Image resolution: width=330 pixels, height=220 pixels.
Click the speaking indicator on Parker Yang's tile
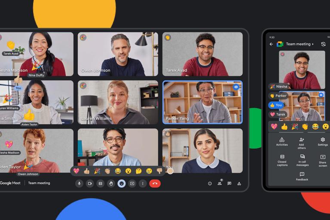(x=236, y=87)
